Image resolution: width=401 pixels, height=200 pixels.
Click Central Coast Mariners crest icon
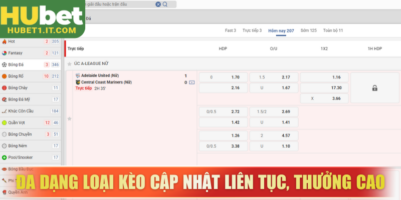pyautogui.click(x=78, y=82)
